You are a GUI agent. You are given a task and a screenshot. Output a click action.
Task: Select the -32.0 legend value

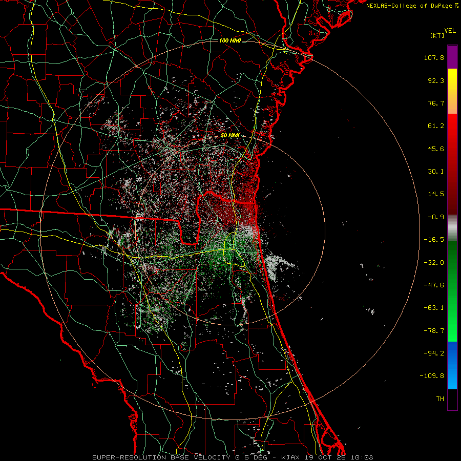434,263
